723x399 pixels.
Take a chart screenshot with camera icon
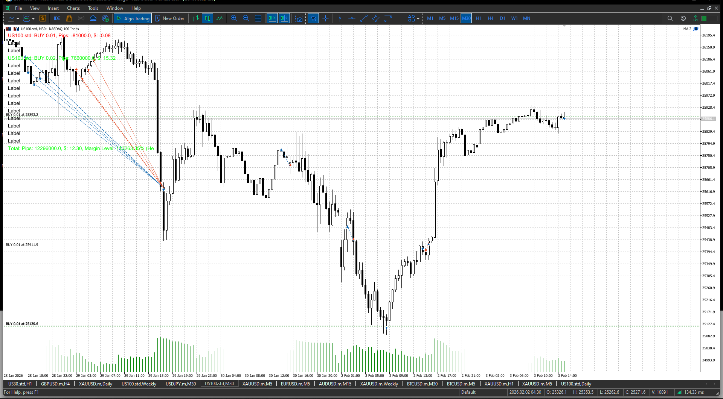tap(299, 18)
